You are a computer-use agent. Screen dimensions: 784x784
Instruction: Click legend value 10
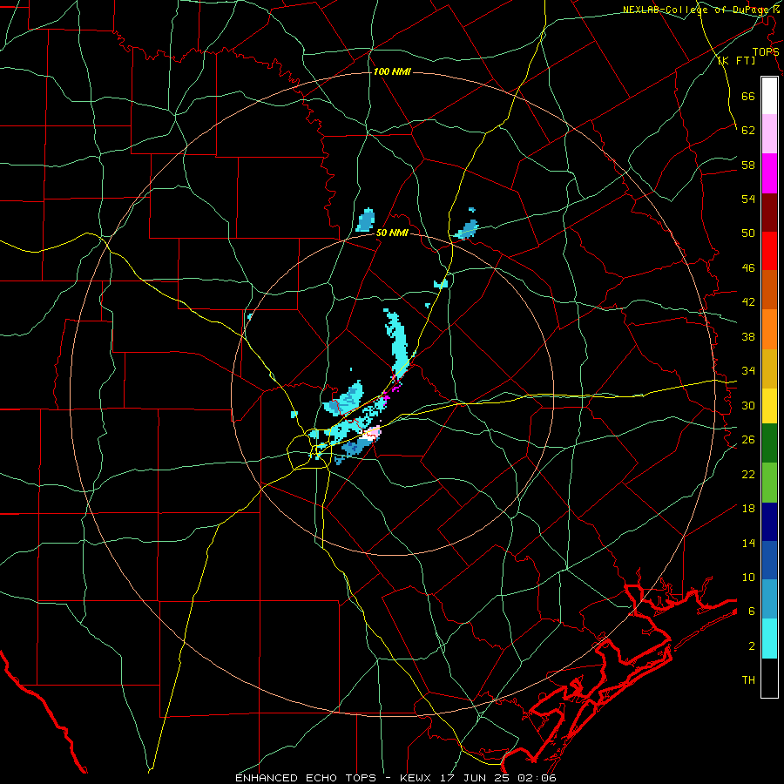(748, 578)
